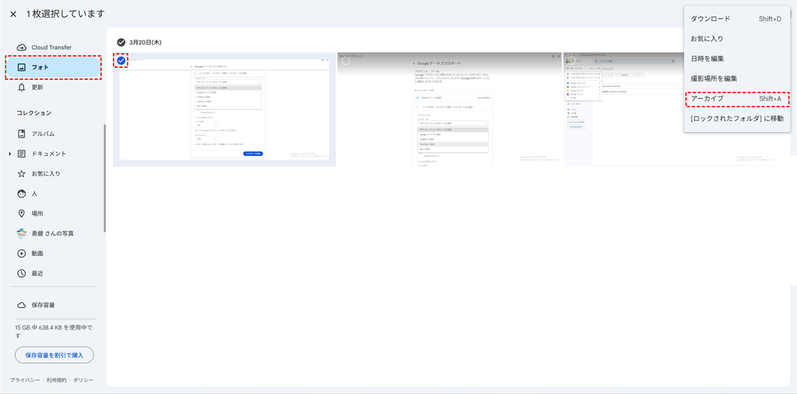This screenshot has width=797, height=394.
Task: Open 保存容量 via the cloud icon
Action: coord(21,305)
